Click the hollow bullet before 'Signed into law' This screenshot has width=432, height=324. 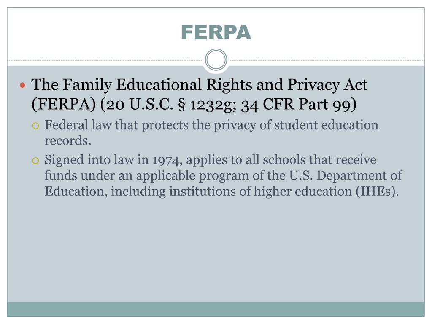(x=35, y=161)
